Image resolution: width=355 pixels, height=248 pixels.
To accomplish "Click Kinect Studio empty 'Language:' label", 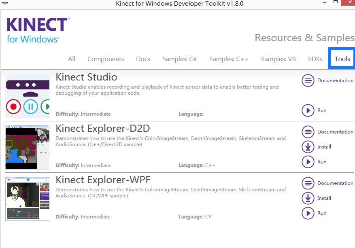I will click(191, 114).
